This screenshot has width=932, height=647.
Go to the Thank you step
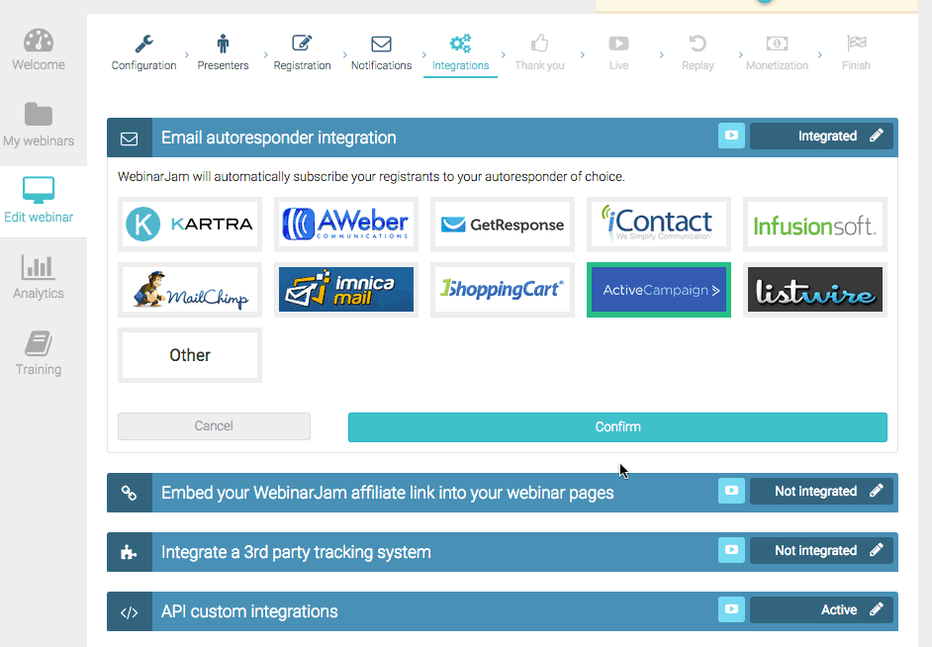(539, 53)
